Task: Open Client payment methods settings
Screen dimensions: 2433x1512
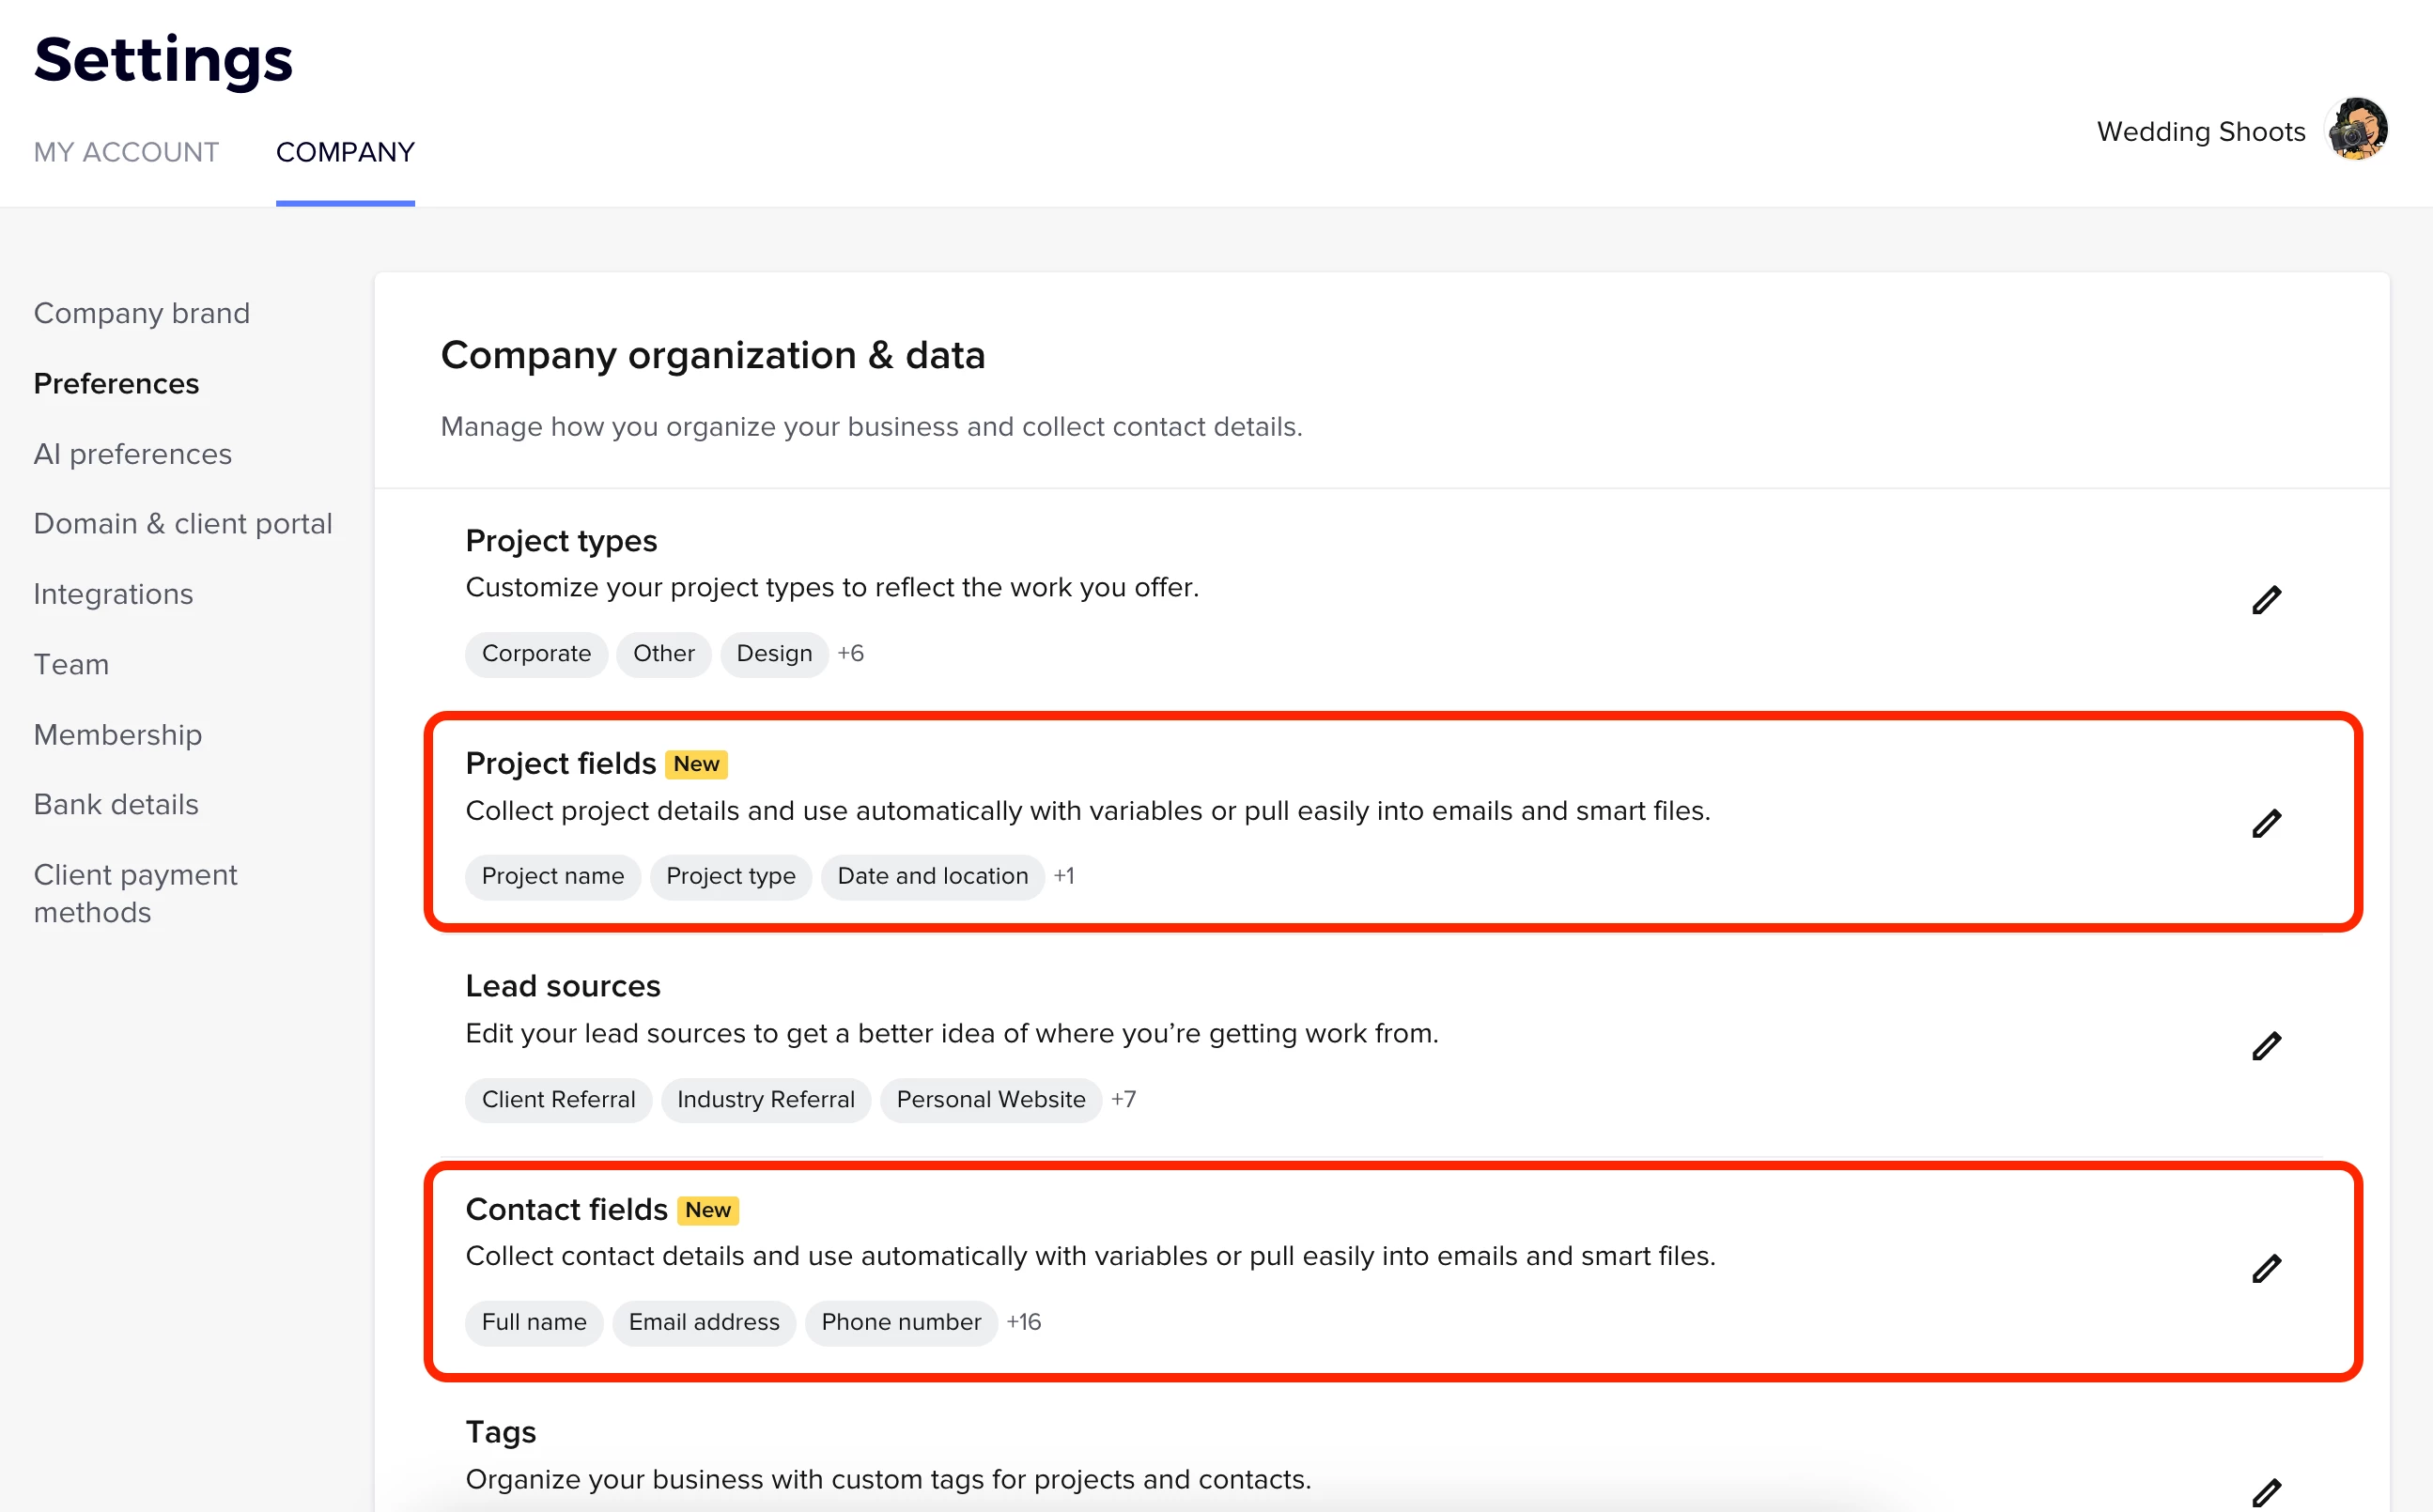Action: (x=135, y=893)
